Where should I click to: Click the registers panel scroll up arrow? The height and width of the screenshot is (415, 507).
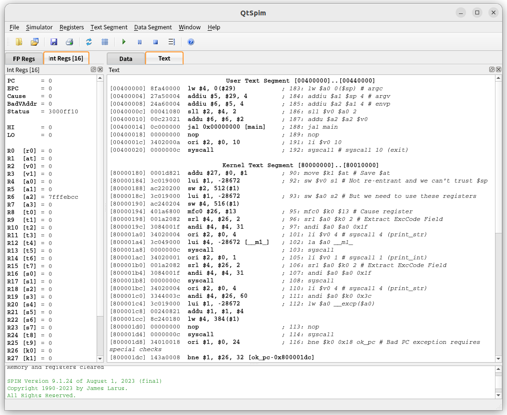pos(100,78)
